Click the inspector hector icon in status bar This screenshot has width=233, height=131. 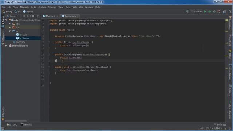click(x=230, y=128)
